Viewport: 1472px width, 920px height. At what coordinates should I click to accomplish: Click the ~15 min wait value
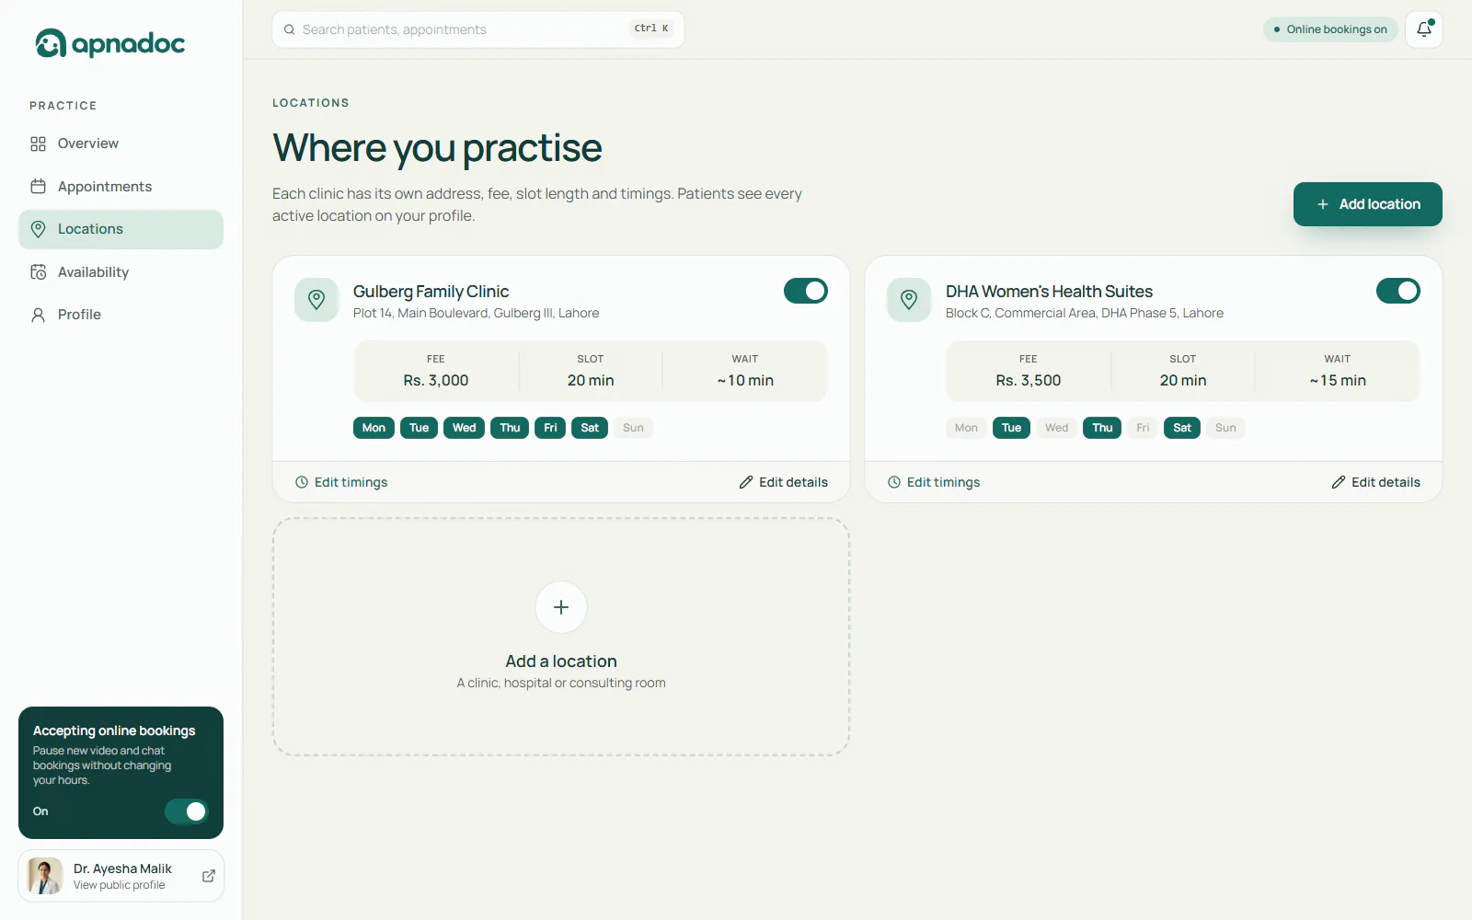1338,381
